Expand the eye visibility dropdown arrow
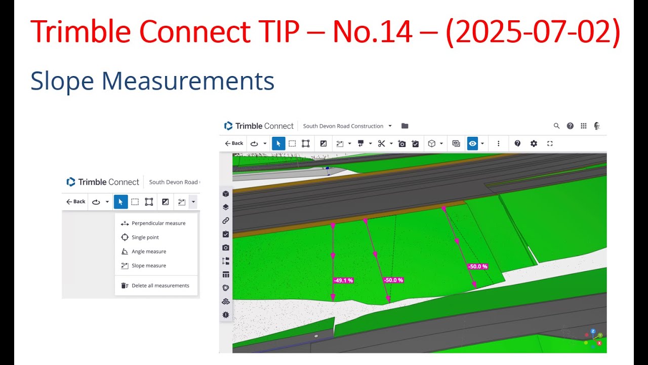The width and height of the screenshot is (648, 365). pyautogui.click(x=482, y=143)
